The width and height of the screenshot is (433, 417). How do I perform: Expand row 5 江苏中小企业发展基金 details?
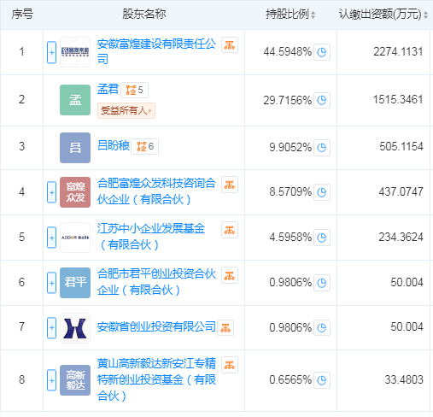pos(51,238)
